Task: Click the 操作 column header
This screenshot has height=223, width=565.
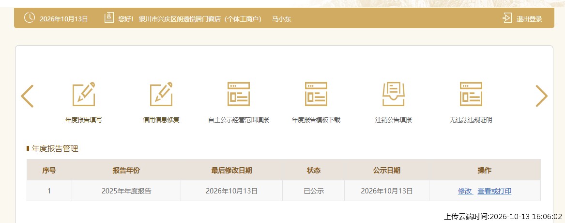Action: (x=485, y=170)
